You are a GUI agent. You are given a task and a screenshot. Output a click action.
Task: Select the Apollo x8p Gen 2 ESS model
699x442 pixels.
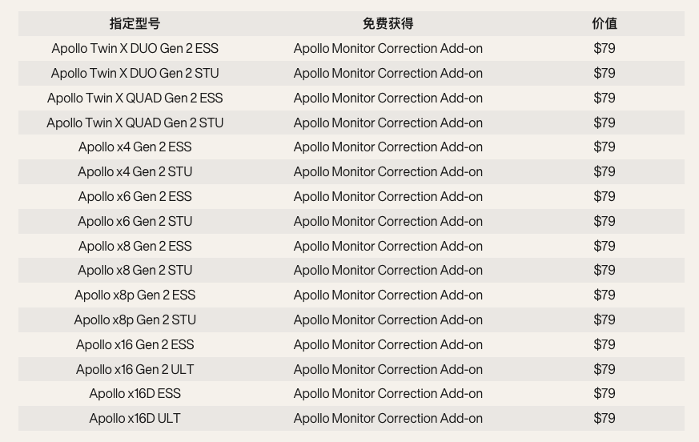click(135, 295)
